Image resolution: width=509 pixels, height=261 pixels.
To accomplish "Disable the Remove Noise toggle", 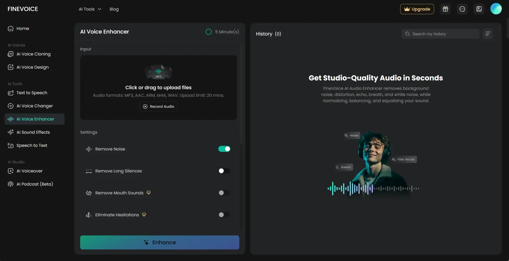I will 224,149.
